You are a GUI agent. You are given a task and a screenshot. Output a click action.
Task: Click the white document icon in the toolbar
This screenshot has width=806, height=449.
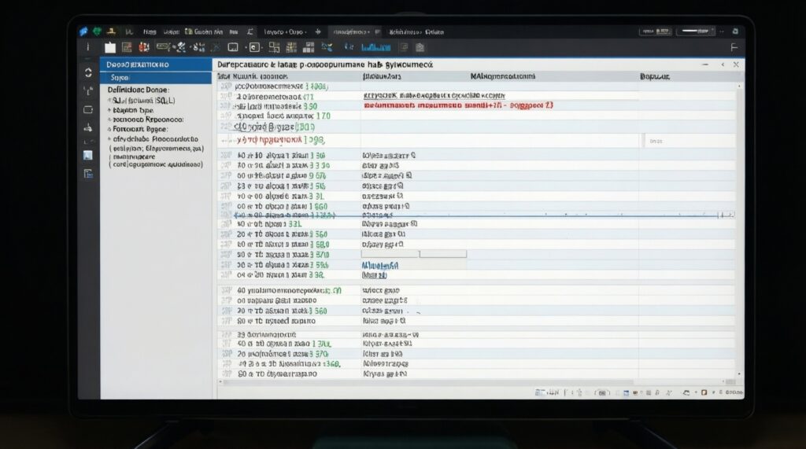click(110, 48)
